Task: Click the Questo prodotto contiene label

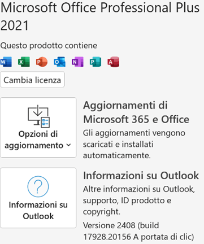Action: pos(49,46)
